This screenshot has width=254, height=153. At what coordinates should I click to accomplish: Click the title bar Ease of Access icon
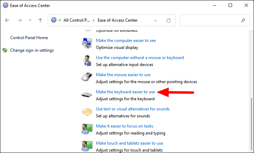click(x=6, y=5)
